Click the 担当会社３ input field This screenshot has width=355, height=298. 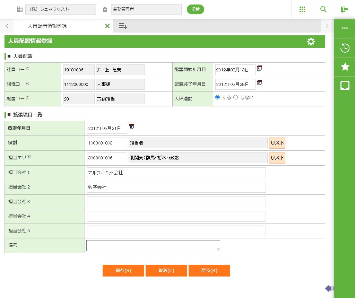176,202
